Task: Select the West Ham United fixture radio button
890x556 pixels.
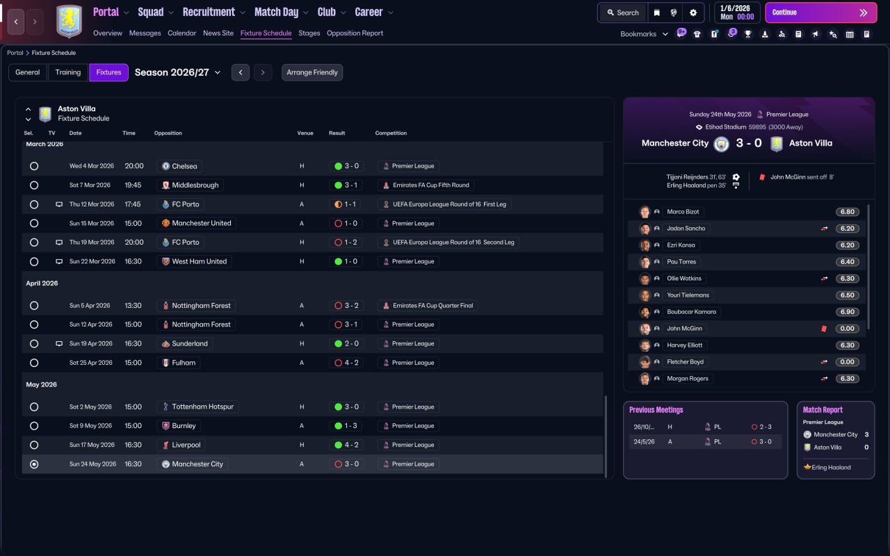Action: tap(34, 261)
